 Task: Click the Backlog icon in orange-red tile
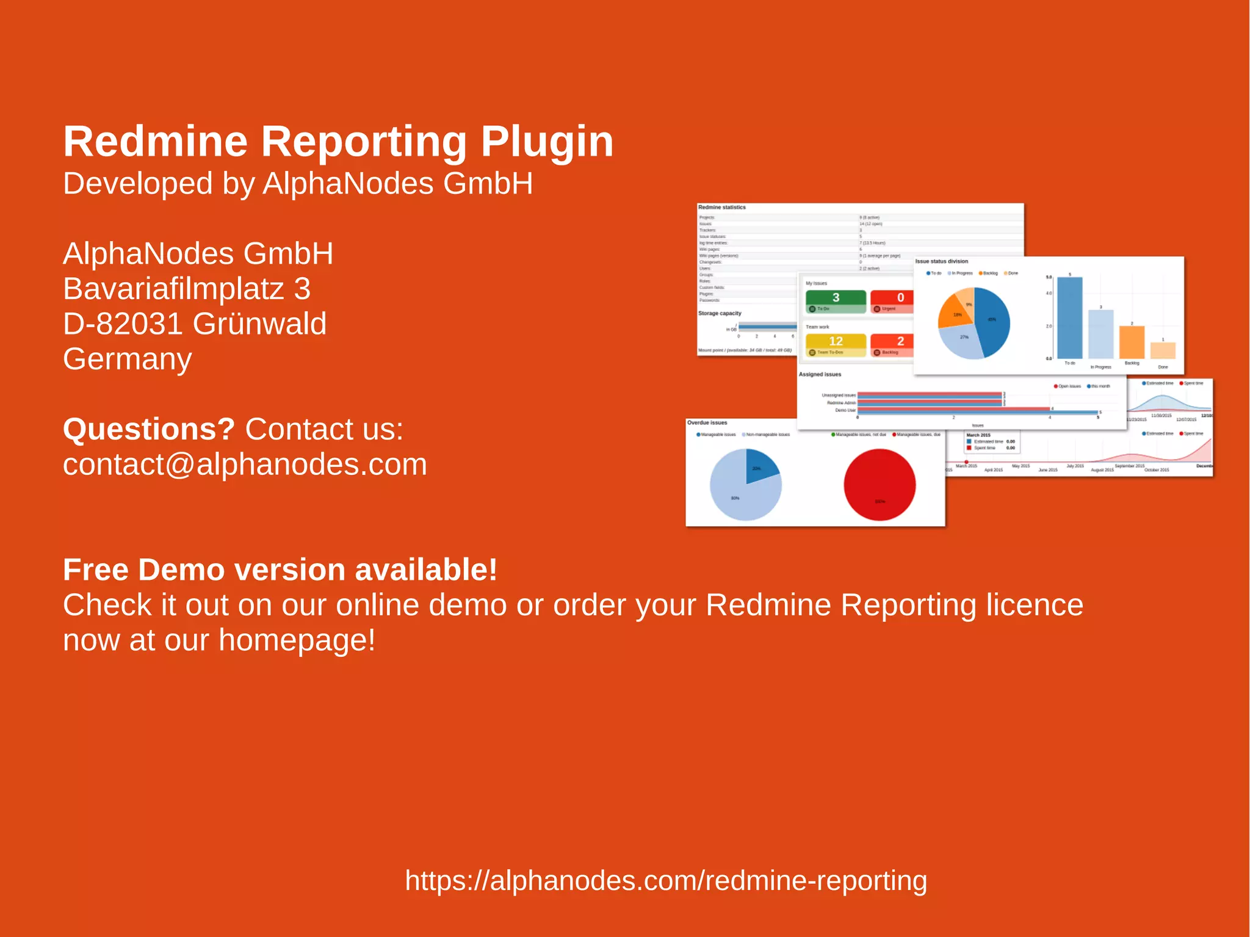(x=877, y=353)
